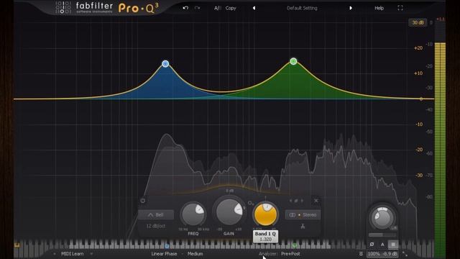The image size is (460, 259).
Task: Open the Medium phase resolution menu
Action: click(x=195, y=254)
